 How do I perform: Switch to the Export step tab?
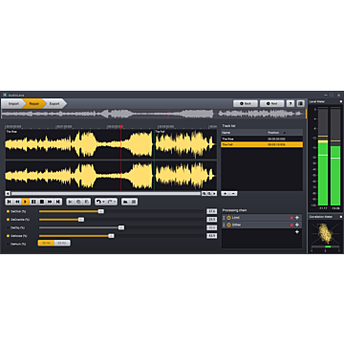click(54, 104)
